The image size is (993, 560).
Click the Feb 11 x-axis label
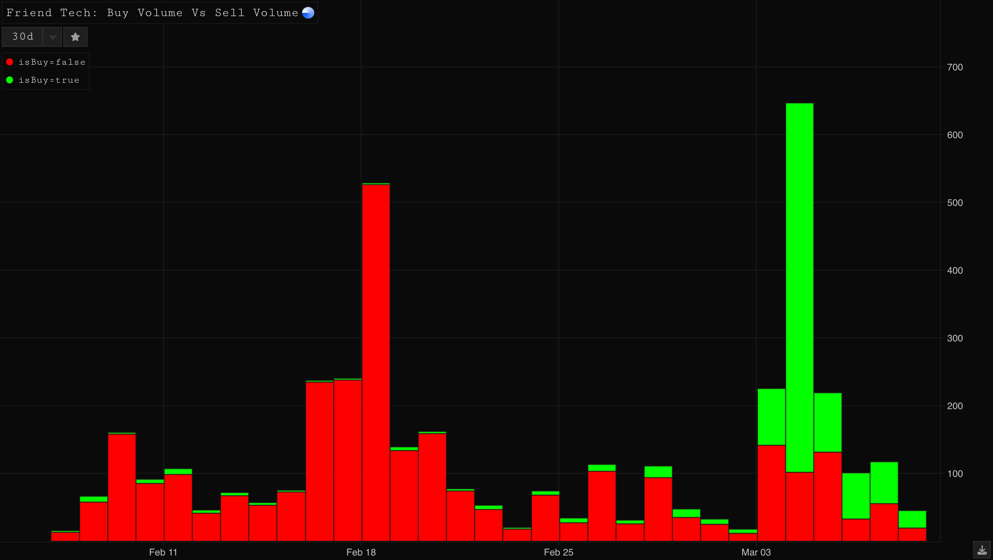tap(163, 552)
